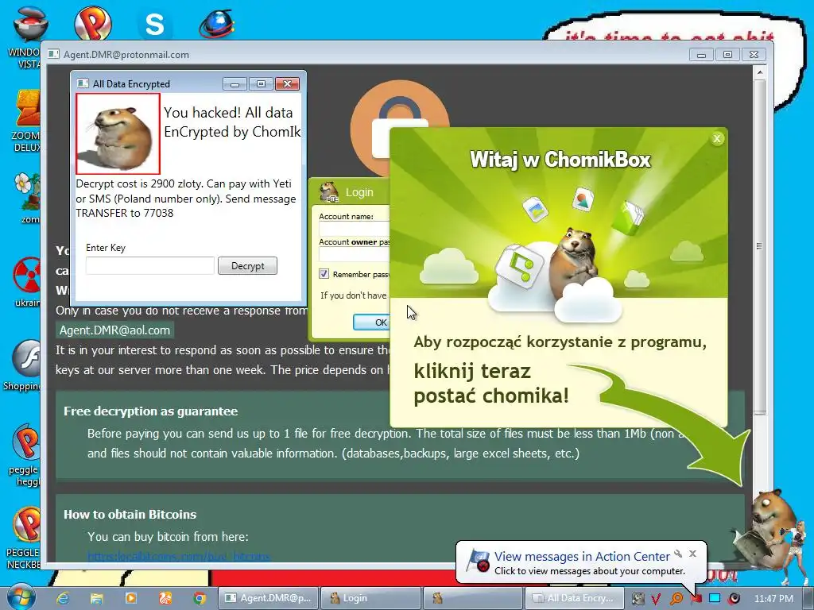Screen dimensions: 814x610
Task: Click the How to obtain Bitcoins heading
Action: (x=130, y=515)
